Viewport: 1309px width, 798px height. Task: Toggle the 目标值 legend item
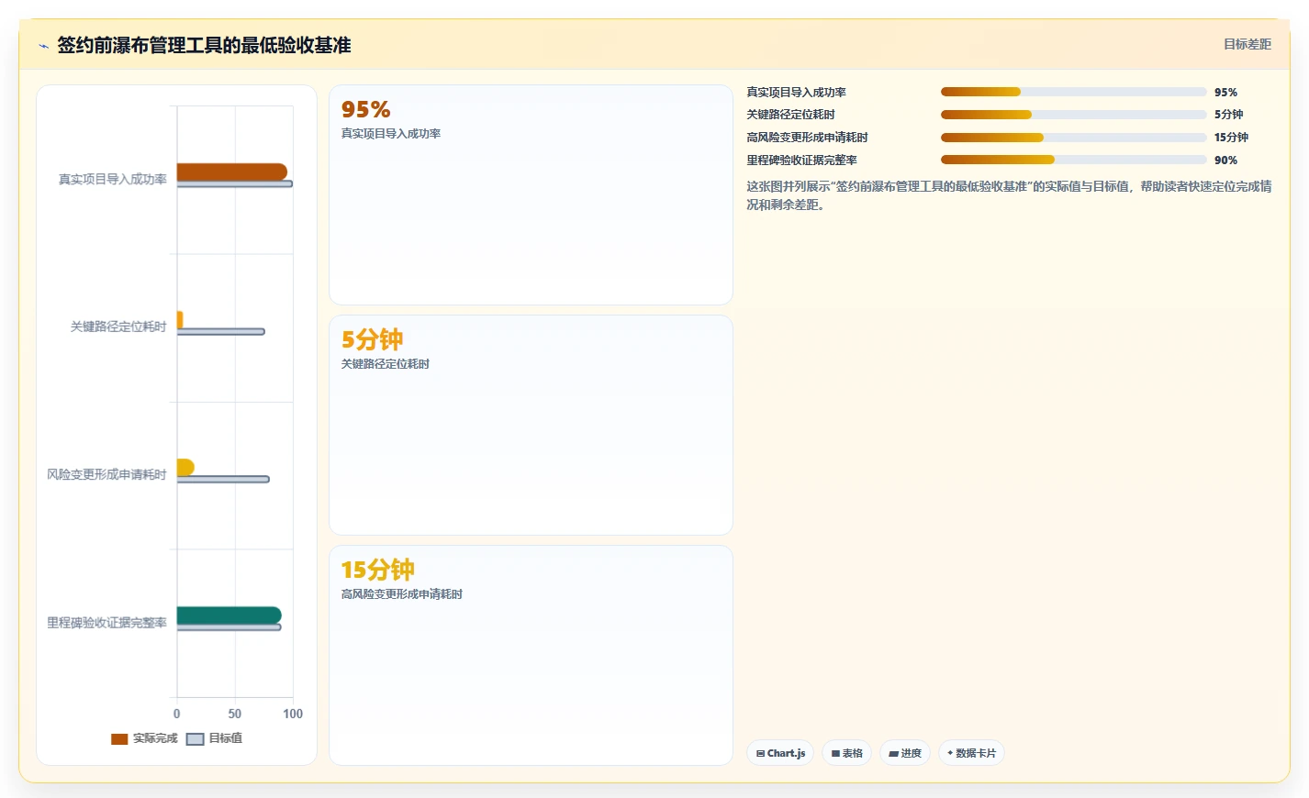coord(214,738)
